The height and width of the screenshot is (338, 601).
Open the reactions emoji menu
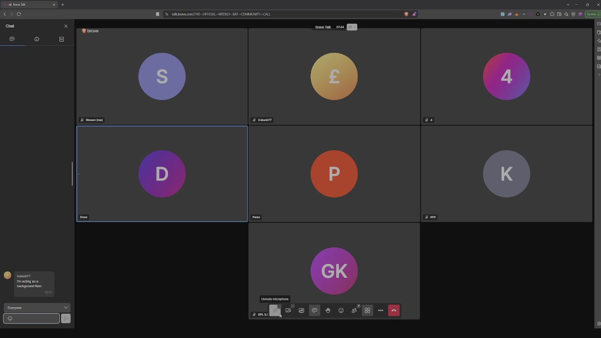[x=341, y=310]
